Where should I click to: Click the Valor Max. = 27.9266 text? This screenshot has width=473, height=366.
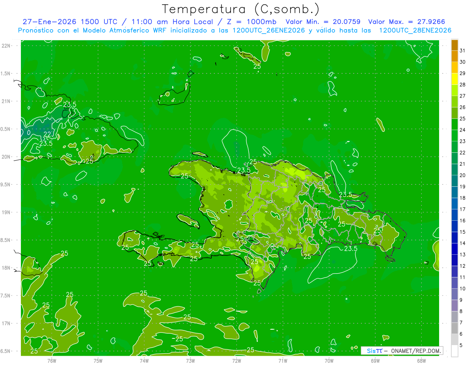click(x=407, y=22)
